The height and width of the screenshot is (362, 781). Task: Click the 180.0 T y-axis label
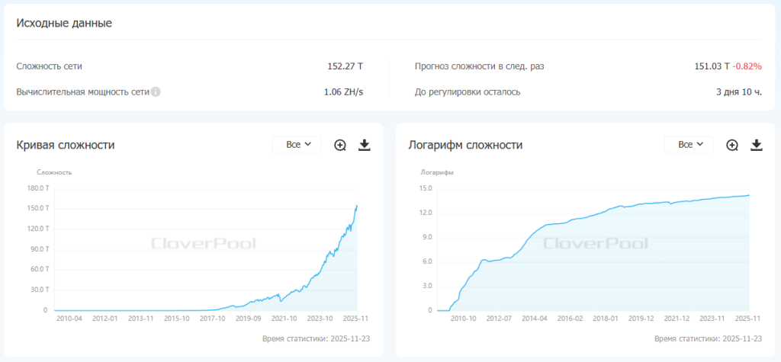pos(38,188)
